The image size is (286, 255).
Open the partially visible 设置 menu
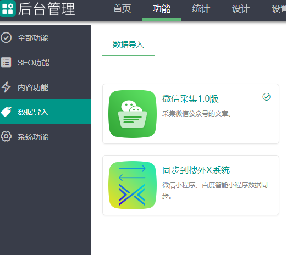click(279, 9)
